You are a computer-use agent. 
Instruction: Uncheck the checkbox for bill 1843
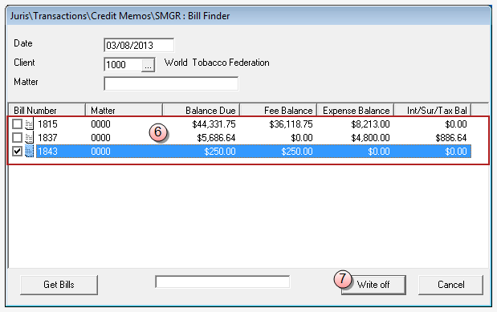(x=17, y=152)
